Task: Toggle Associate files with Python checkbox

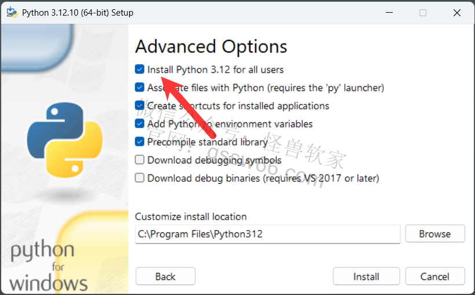Action: click(x=139, y=88)
